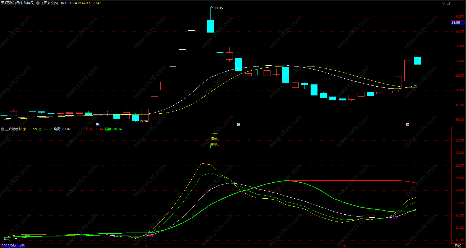Click the 中轨: 25.14 value label
The height and width of the screenshot is (248, 466).
coord(95,129)
